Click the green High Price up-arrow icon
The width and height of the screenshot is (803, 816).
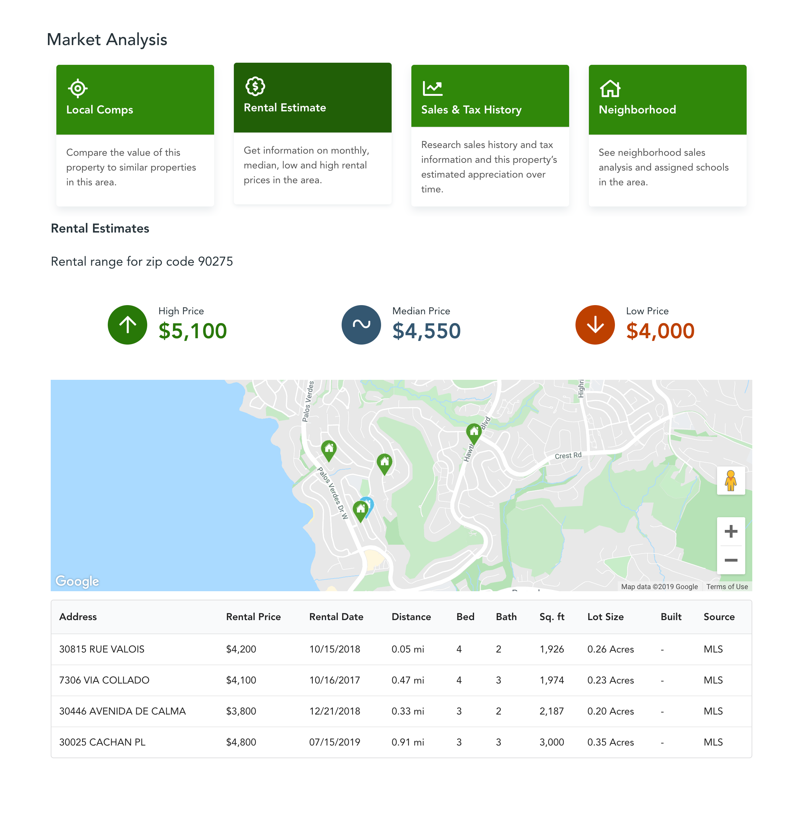point(127,324)
